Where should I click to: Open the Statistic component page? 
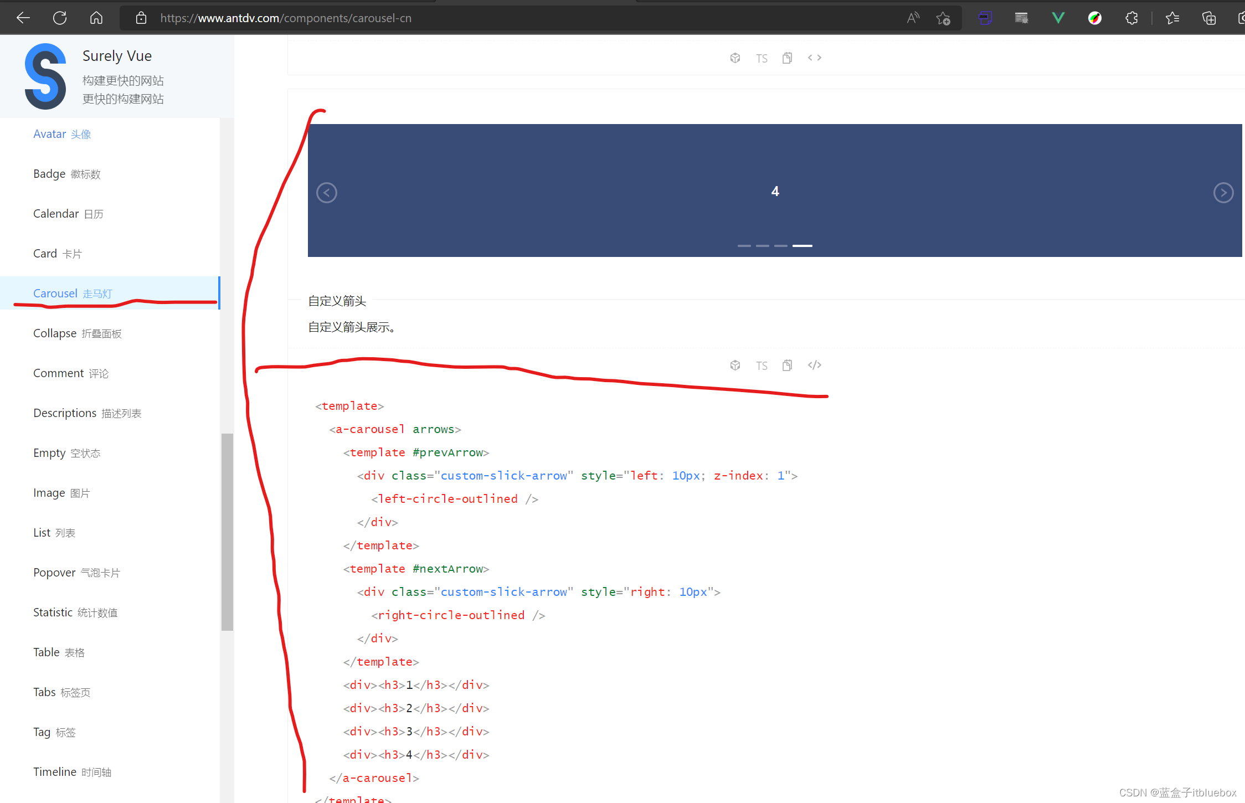(75, 612)
